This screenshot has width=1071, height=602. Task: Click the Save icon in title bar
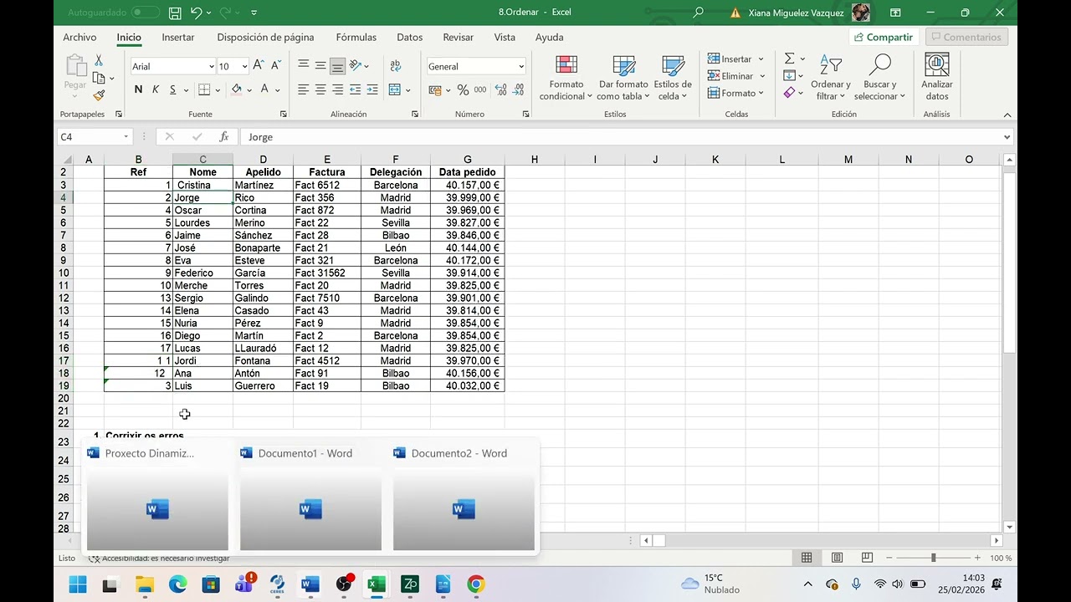175,13
